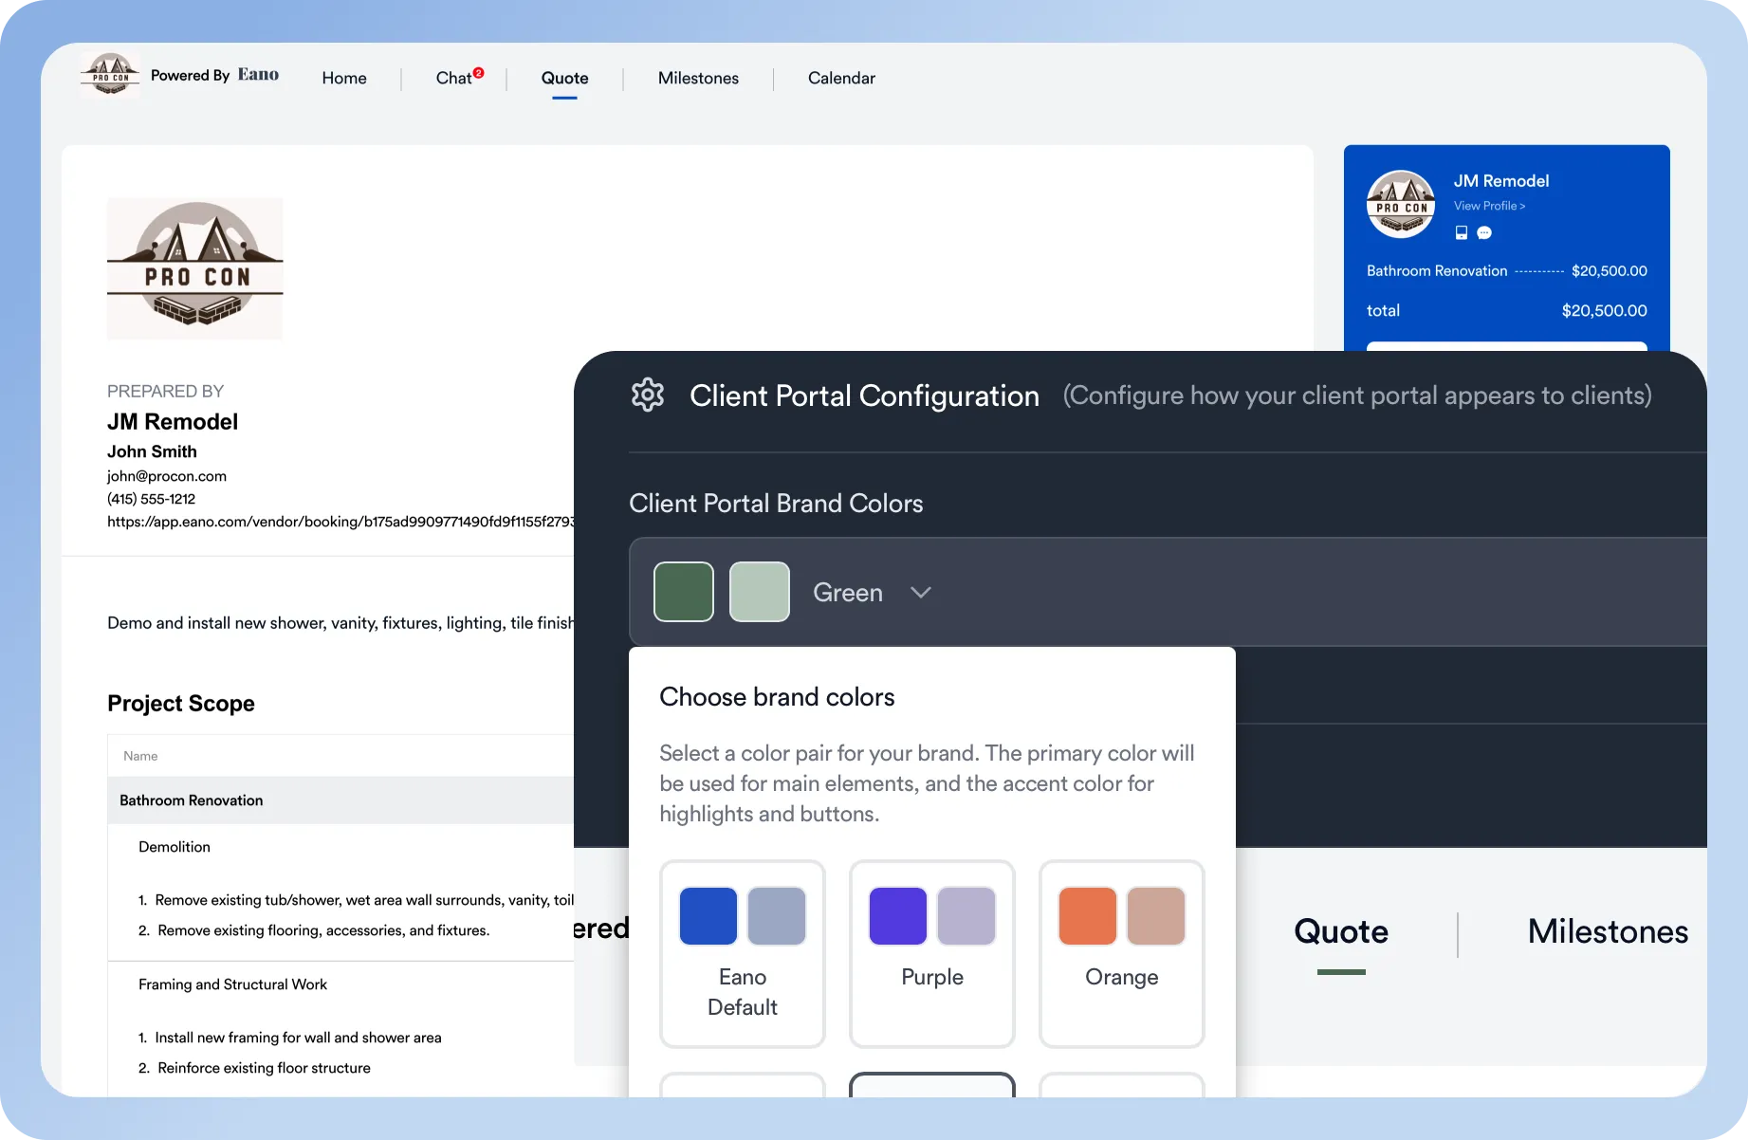Click the (415) 555-1212 phone number
The height and width of the screenshot is (1140, 1748).
click(x=152, y=499)
